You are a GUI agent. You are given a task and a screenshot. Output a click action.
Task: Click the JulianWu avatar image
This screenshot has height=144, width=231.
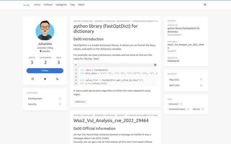45,30
